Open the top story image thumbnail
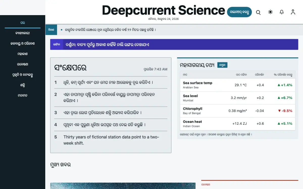The image size is (303, 189). [123, 186]
